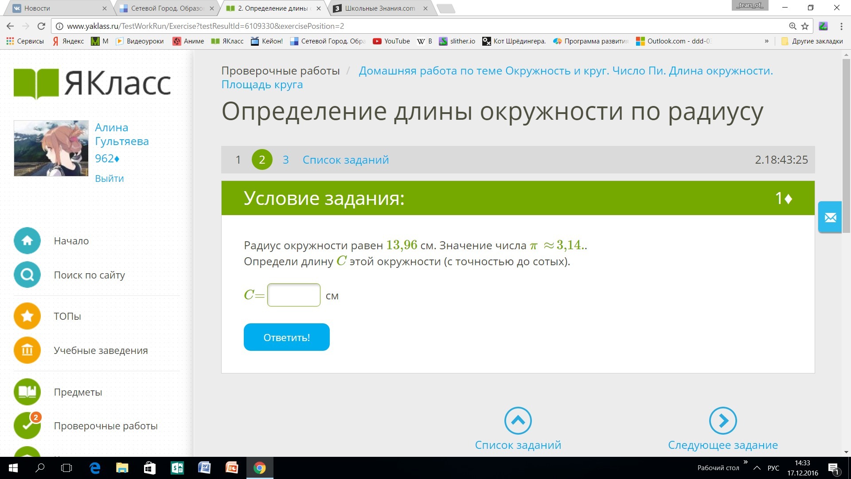Open the Учебные заведения building icon
Screen dimensions: 851x479
(27, 350)
